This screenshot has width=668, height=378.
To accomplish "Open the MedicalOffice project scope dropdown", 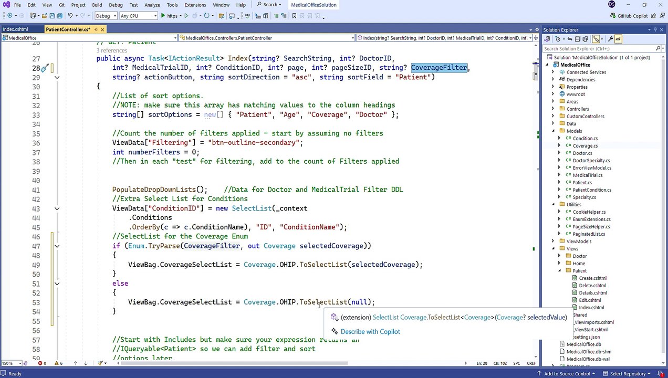I will [89, 38].
